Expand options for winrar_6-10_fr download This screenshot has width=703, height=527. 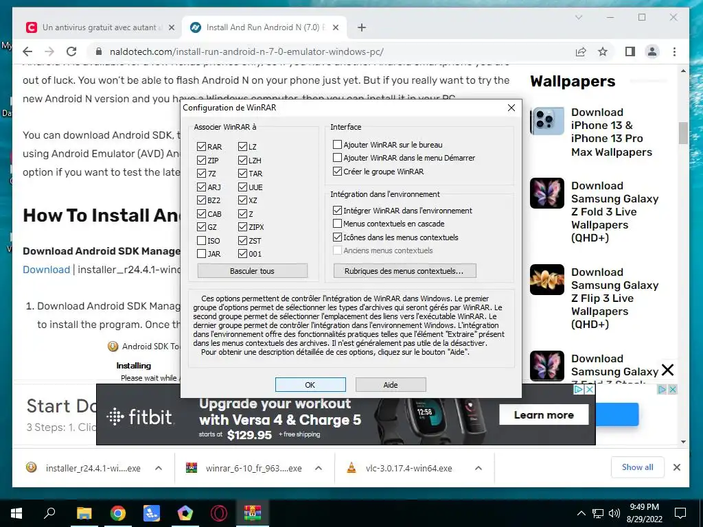pos(319,468)
